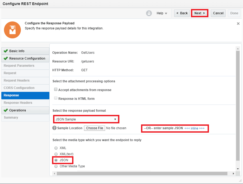This screenshot has width=243, height=184.
Task: Select the XML media type radio button
Action: pyautogui.click(x=56, y=148)
